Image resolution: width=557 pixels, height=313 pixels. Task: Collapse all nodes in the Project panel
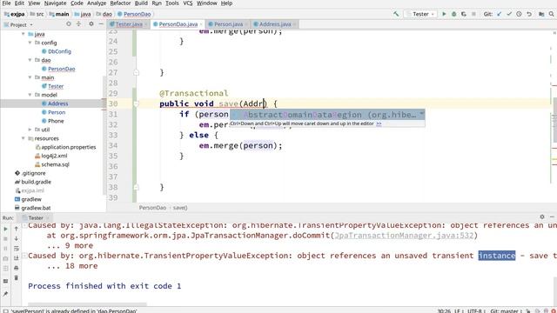click(78, 24)
